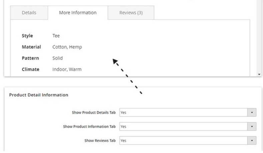Click the Show Product Information Tab arrow button
Viewport: 263px width, 153px height.
[x=252, y=127]
